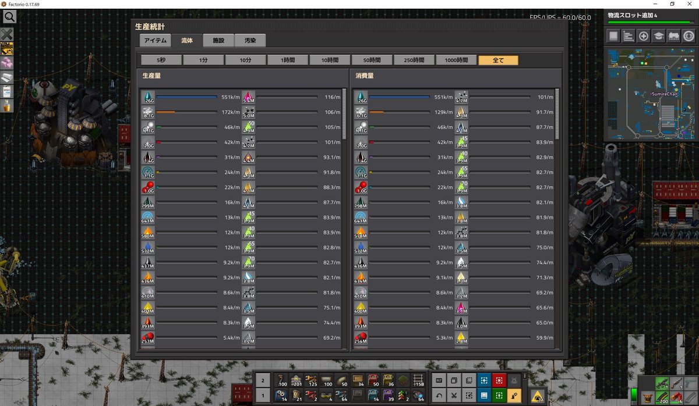Pick the quickbar slot showing 201

[x=296, y=381]
